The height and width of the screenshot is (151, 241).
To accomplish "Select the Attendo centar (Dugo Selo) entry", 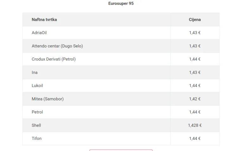I will [57, 46].
